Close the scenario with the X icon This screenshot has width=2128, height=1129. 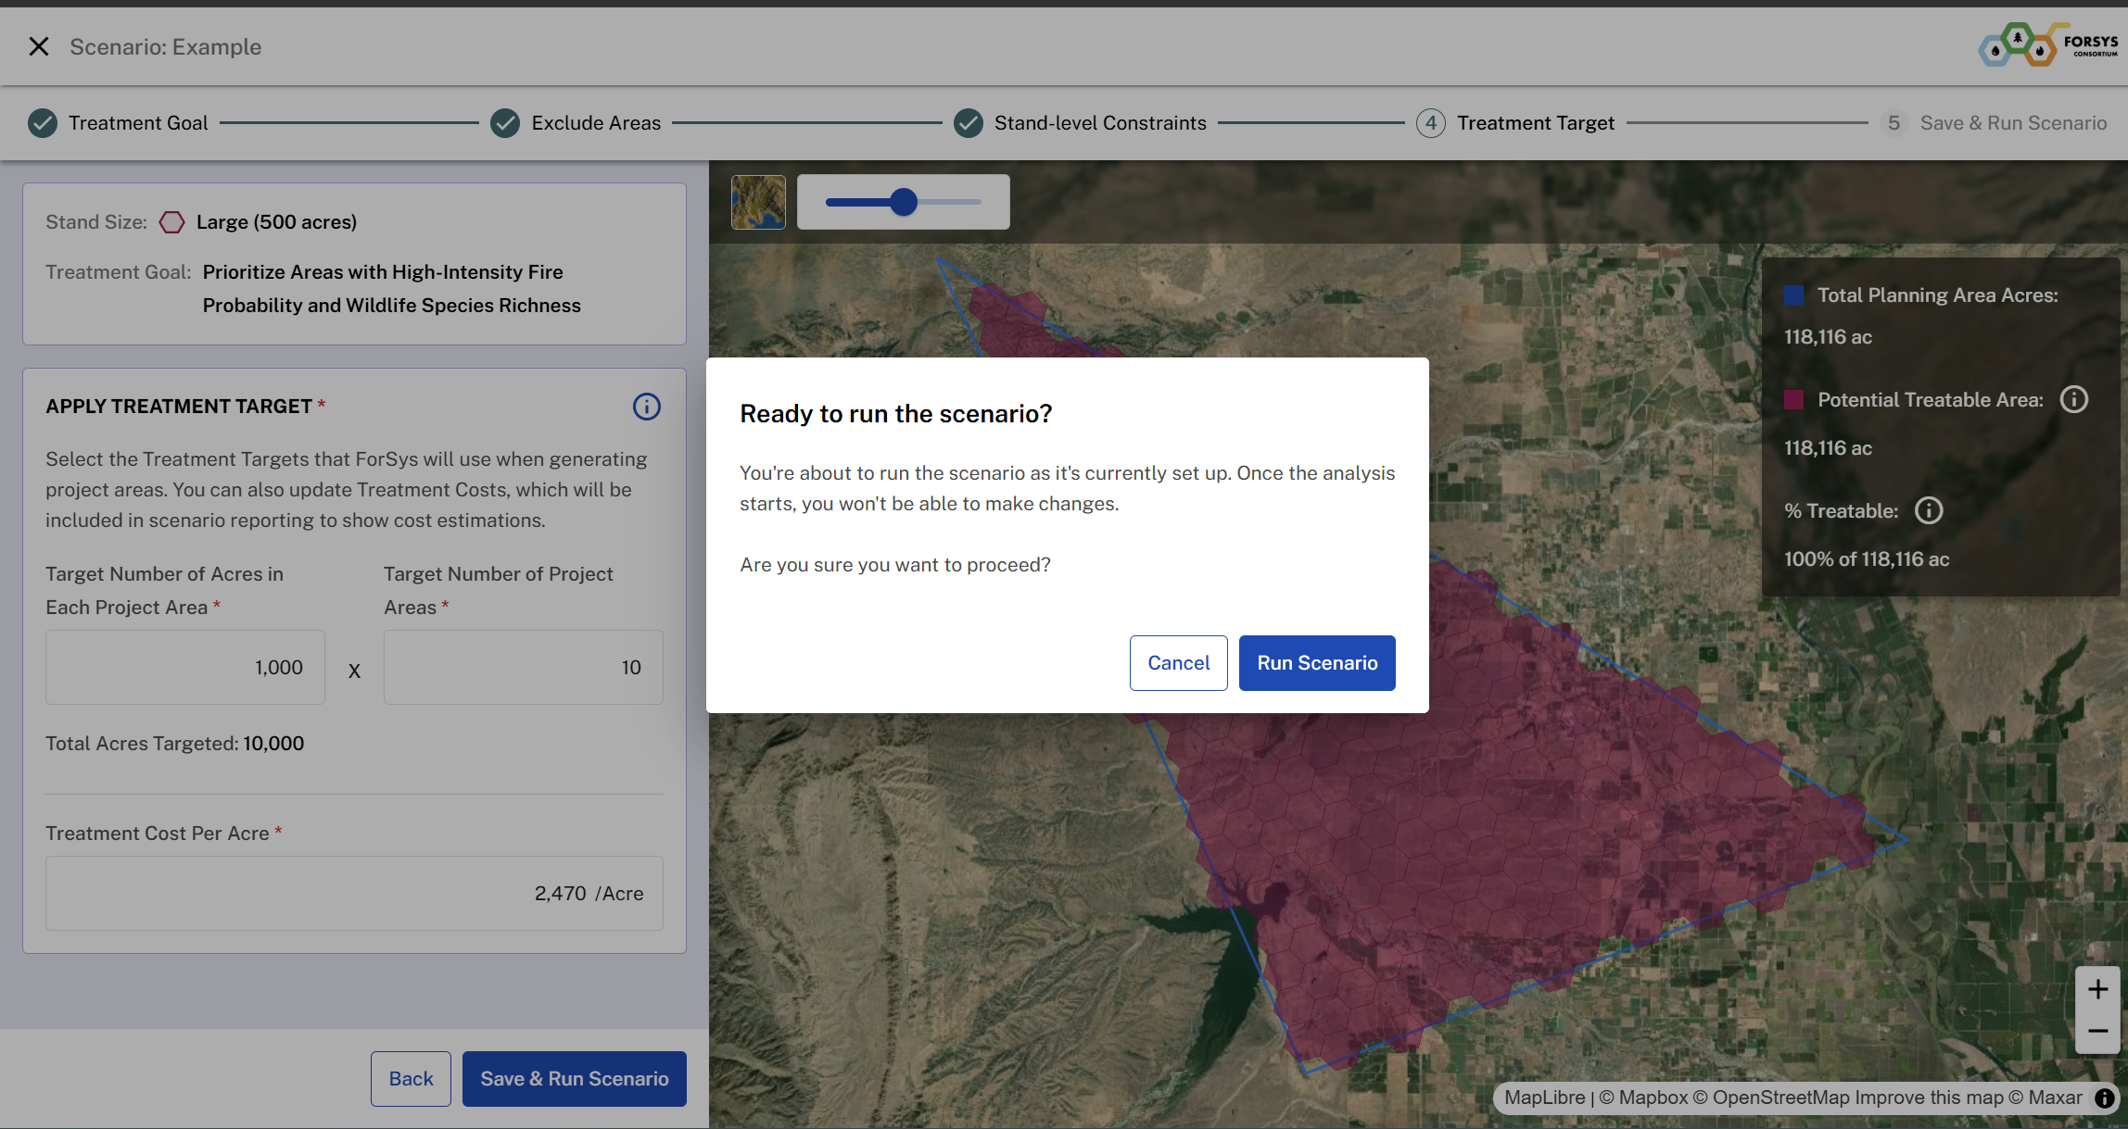coord(39,46)
